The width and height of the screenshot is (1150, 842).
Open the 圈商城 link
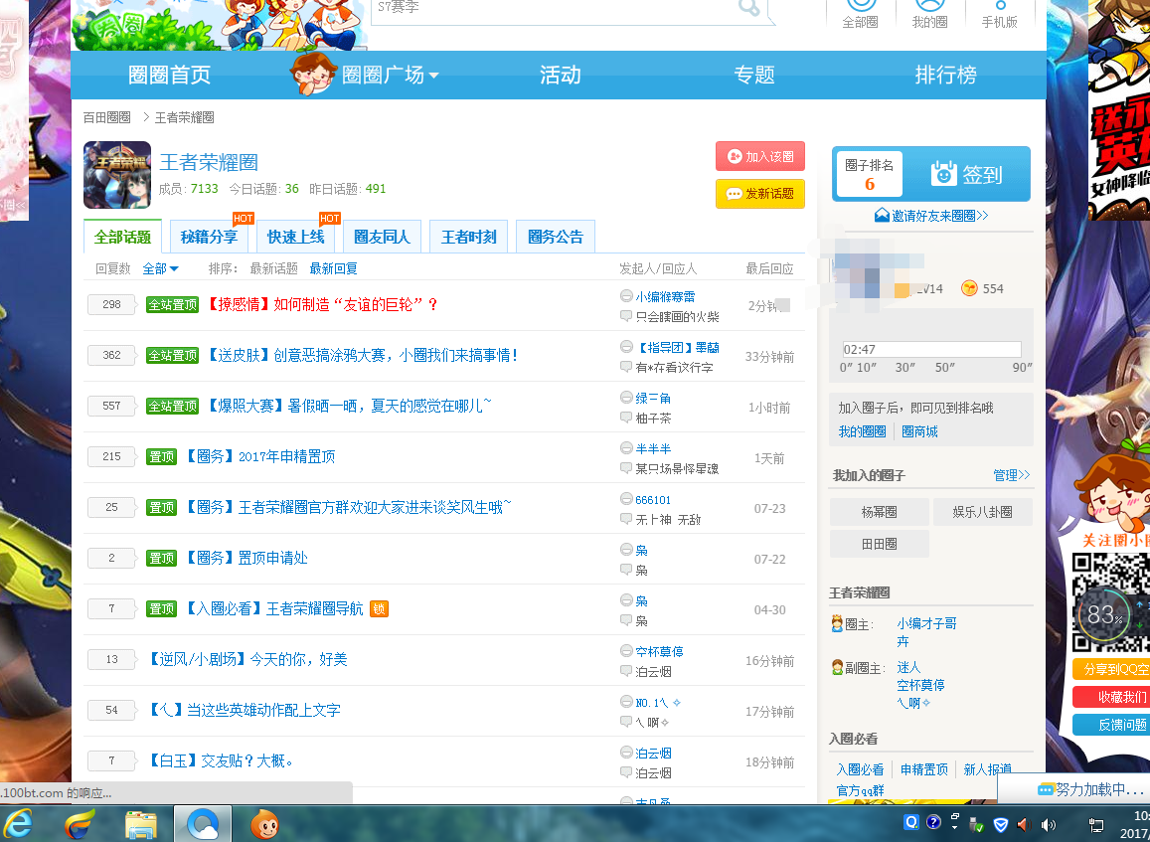pyautogui.click(x=919, y=431)
